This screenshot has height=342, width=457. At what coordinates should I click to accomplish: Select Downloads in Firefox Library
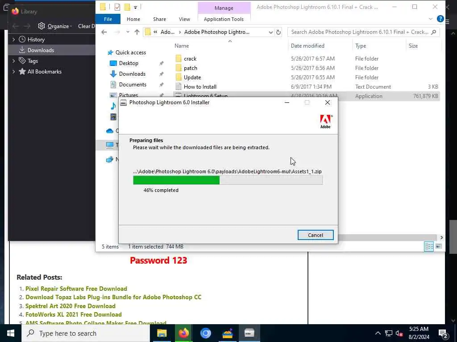coord(41,50)
